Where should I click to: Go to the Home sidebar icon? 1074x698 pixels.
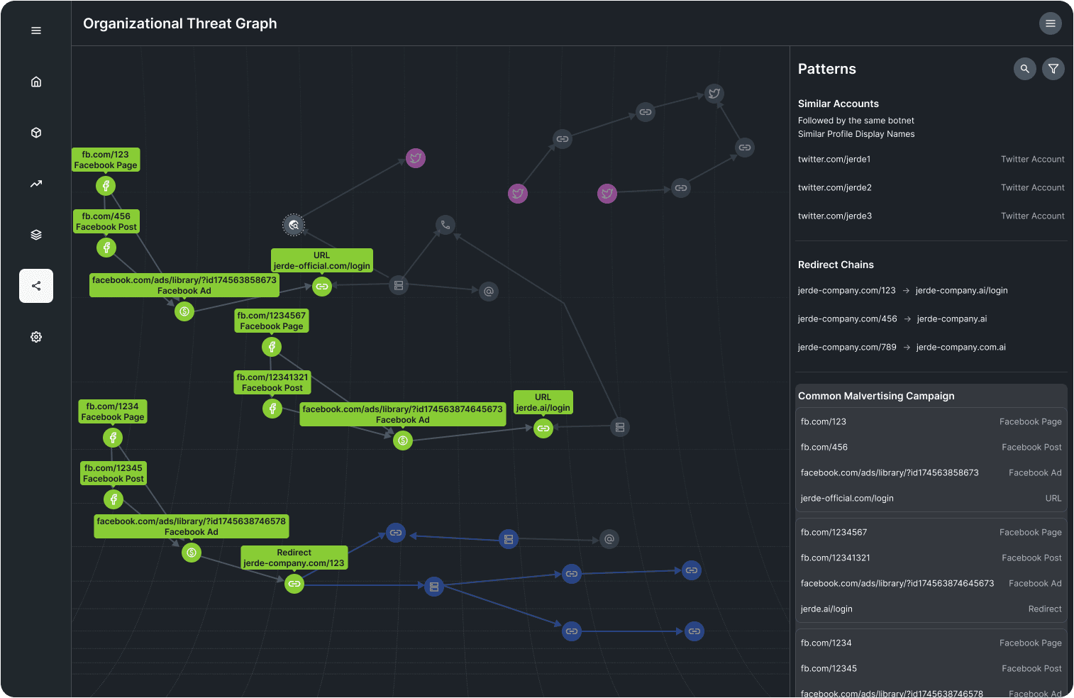coord(36,82)
